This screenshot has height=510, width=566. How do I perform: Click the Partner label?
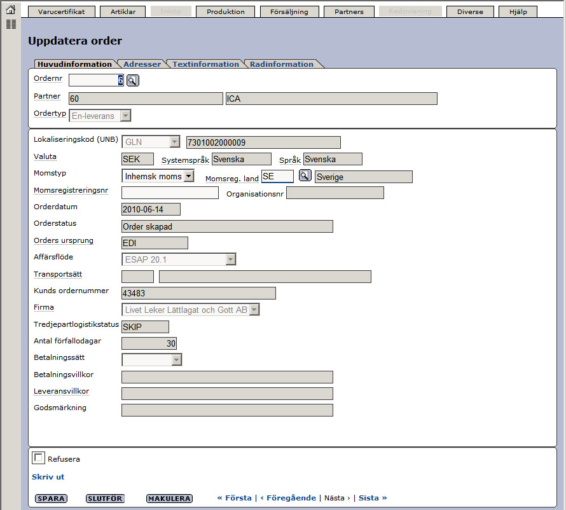47,96
